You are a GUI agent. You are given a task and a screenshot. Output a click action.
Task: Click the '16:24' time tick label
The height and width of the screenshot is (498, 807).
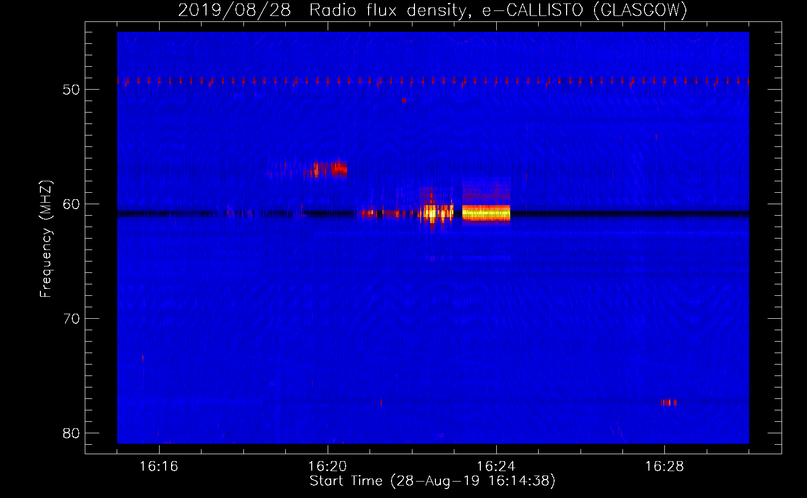tap(496, 467)
